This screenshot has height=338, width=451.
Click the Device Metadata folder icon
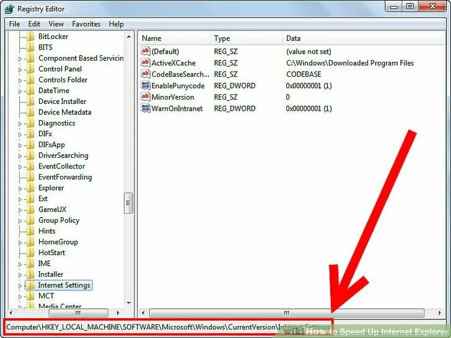pos(30,112)
